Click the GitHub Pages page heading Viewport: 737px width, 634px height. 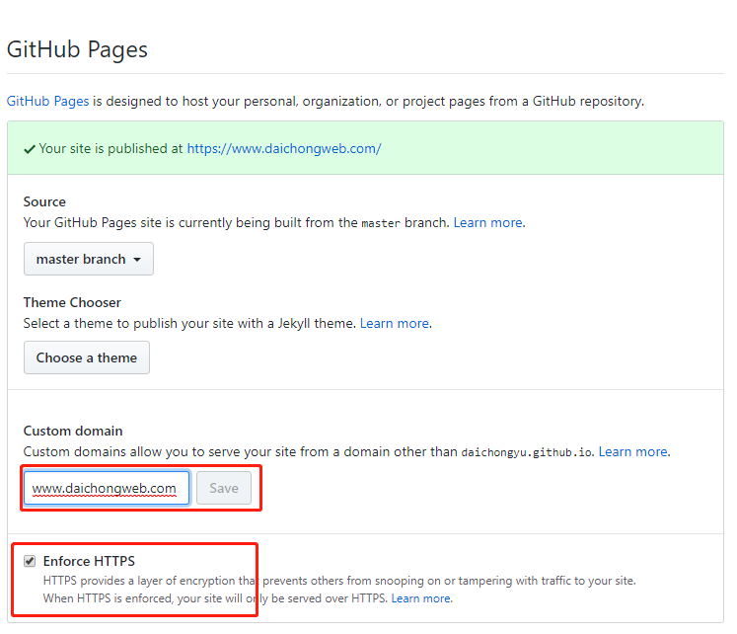click(x=78, y=49)
